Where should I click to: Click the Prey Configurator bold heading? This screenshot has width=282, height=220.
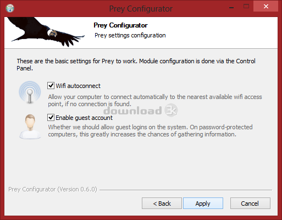[120, 25]
